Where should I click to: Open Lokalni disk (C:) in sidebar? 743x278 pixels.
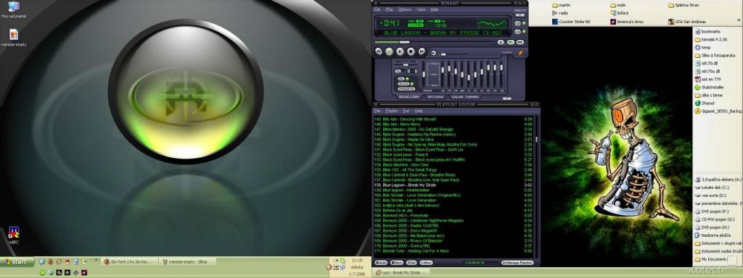[712, 188]
